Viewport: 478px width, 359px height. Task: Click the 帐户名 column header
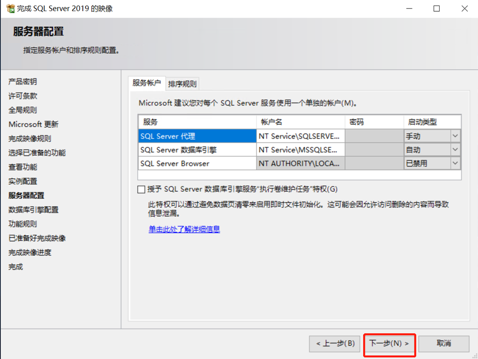click(x=301, y=122)
